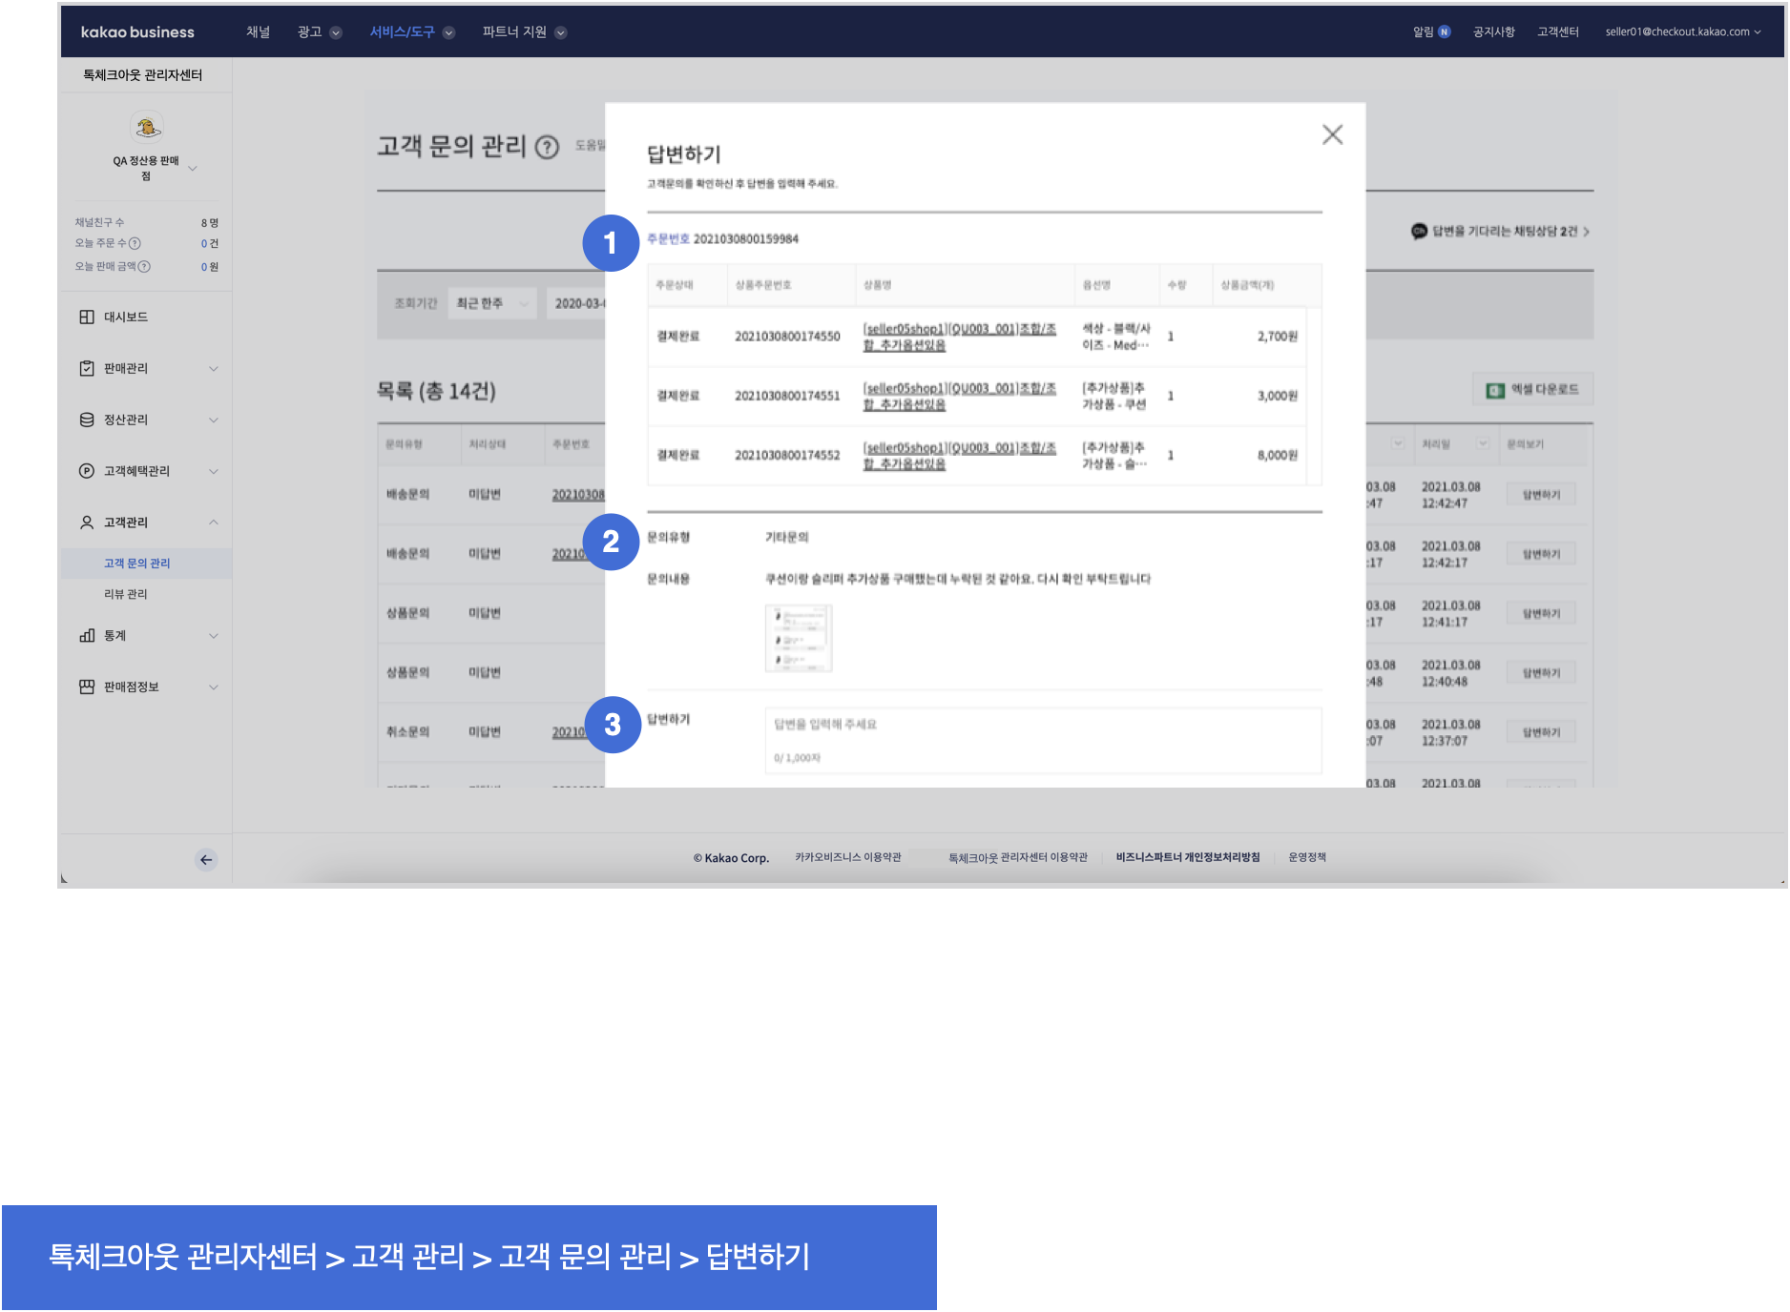Click the 대시보드 dashboard icon in sidebar

[87, 317]
